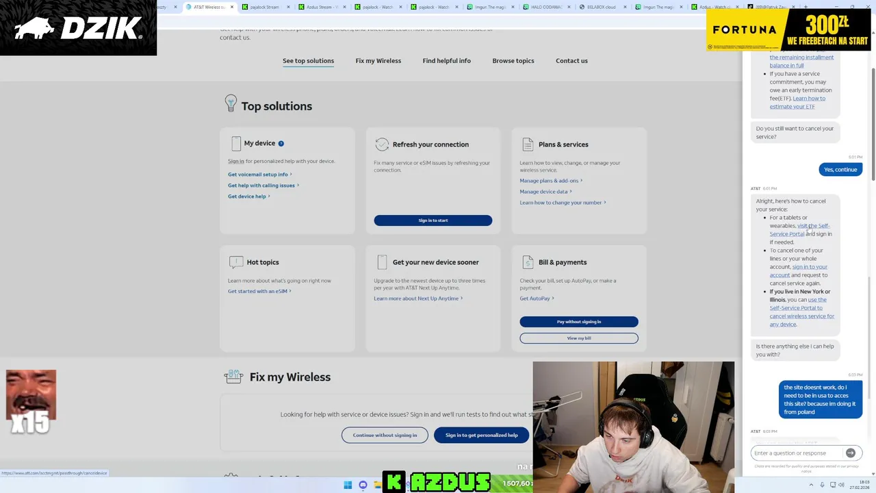
Task: Open Learn how to estimate your ETF link
Action: [797, 103]
